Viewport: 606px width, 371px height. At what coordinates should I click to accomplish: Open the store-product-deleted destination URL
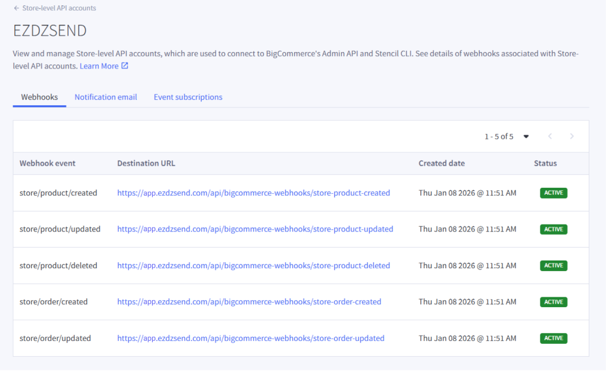pyautogui.click(x=253, y=266)
